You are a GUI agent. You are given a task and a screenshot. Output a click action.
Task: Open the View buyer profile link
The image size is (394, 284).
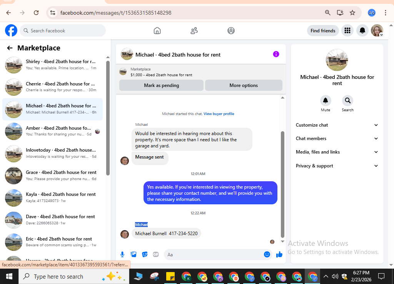tap(219, 114)
